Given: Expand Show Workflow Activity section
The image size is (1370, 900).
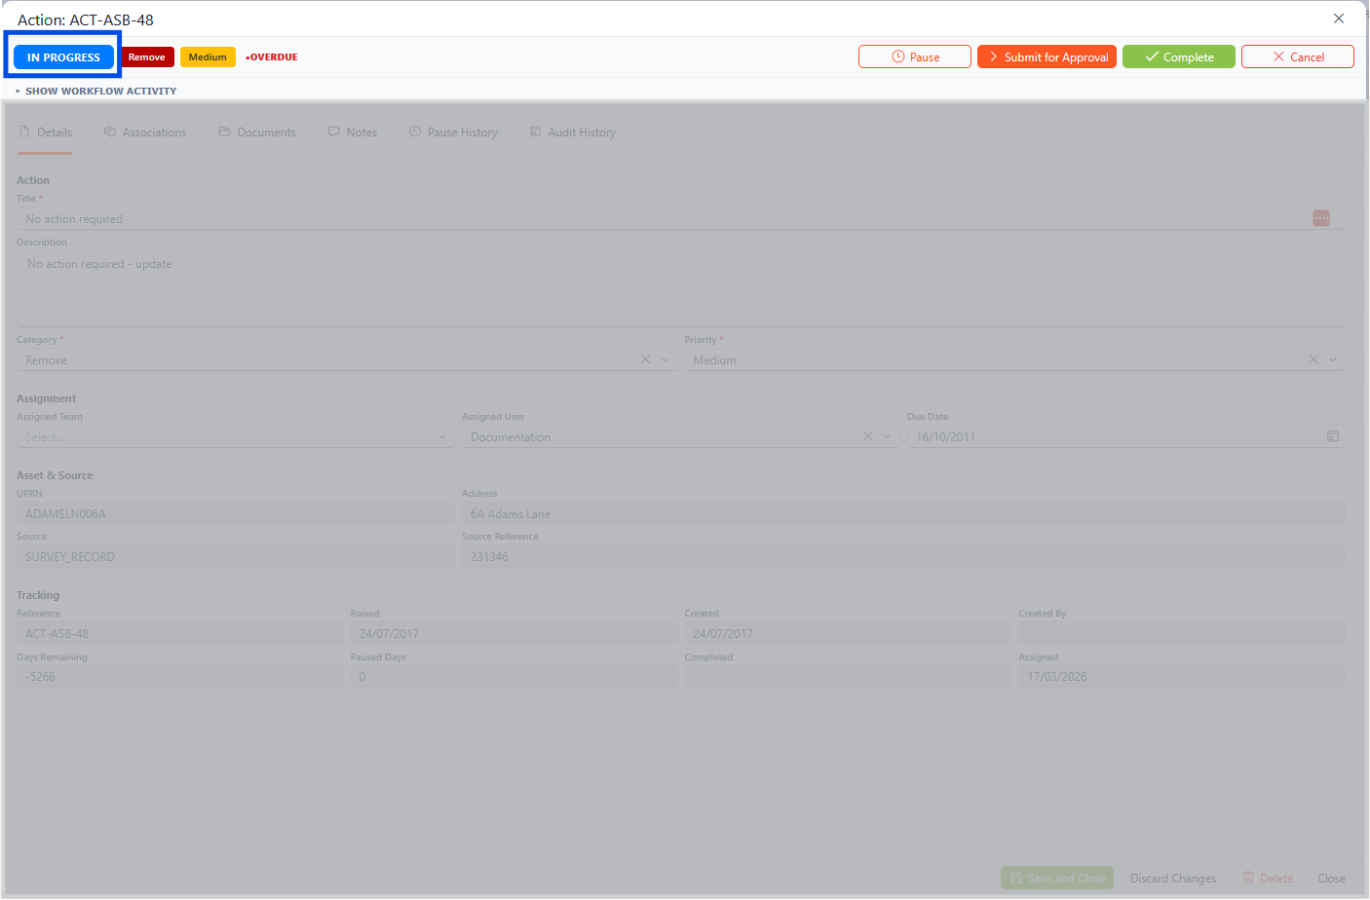Looking at the screenshot, I should pos(96,91).
